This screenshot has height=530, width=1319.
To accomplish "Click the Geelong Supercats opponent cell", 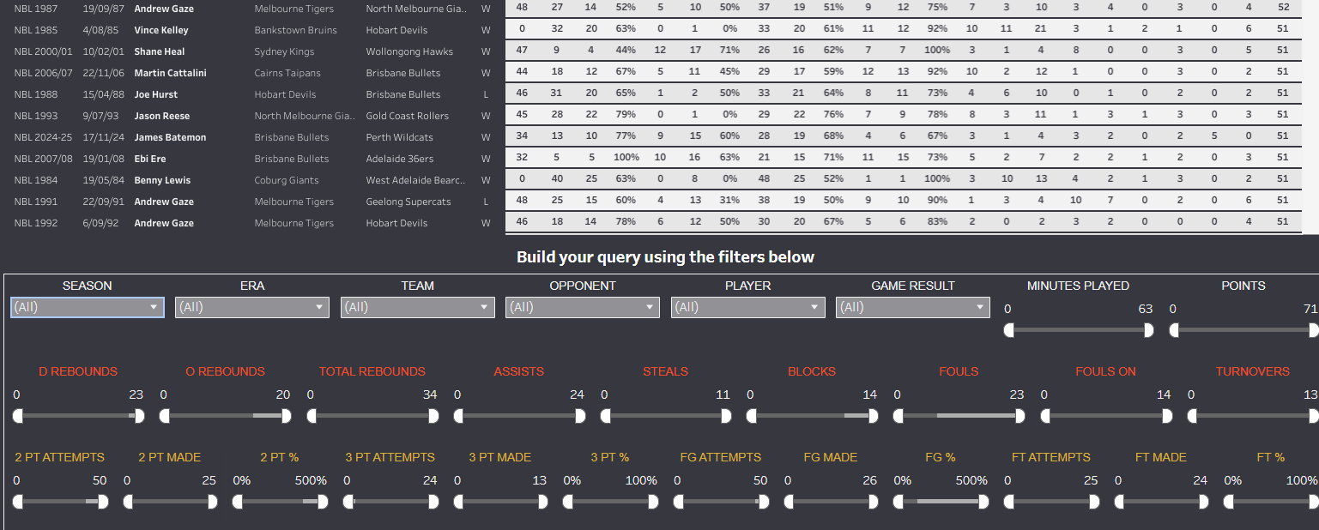I will (x=408, y=202).
